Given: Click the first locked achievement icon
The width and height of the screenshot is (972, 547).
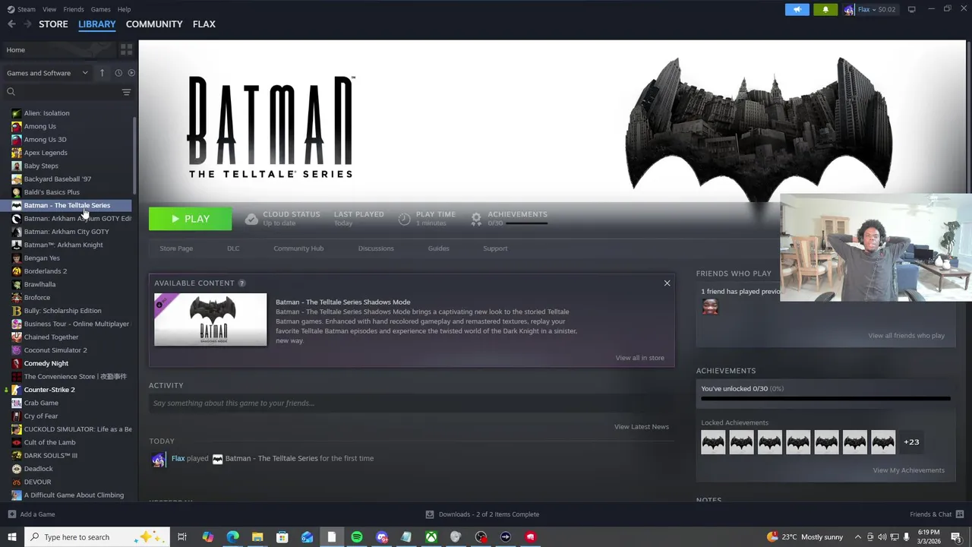Looking at the screenshot, I should click(x=713, y=442).
